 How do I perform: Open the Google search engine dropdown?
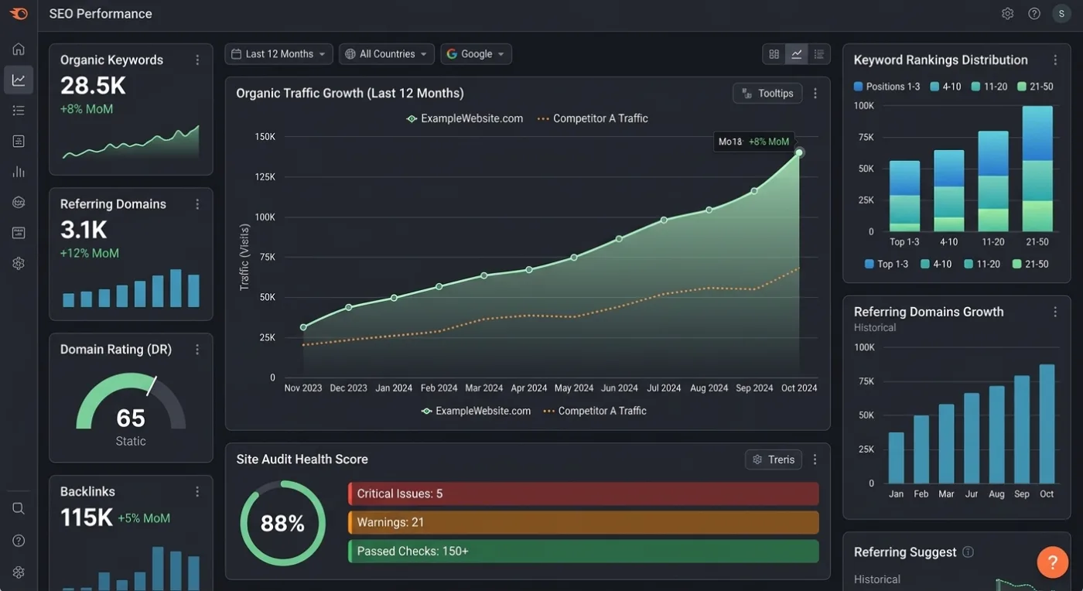click(x=476, y=54)
